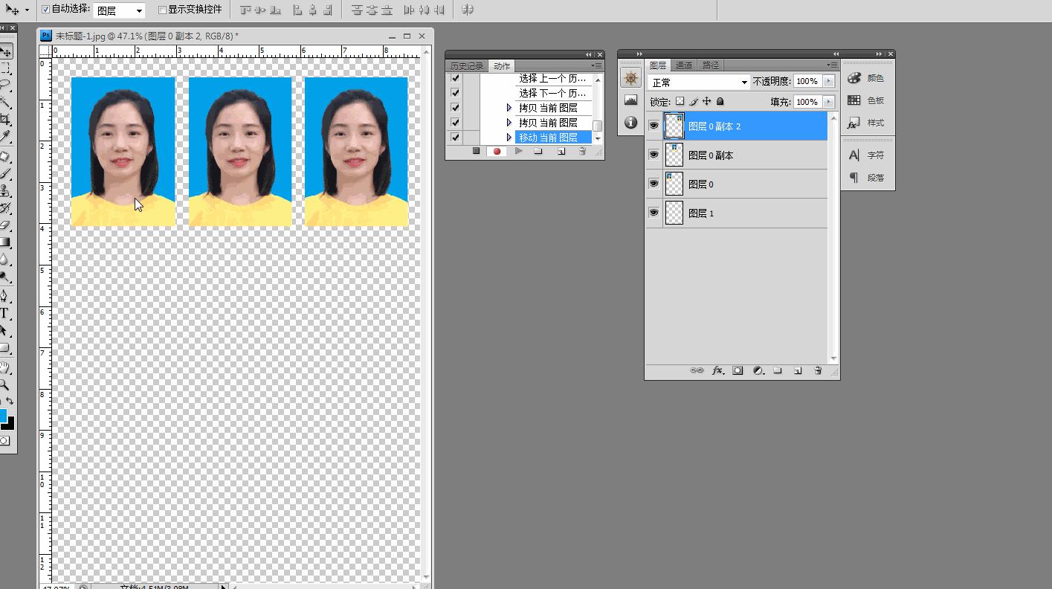Click the 图层 0 副本 2 layer thumbnail
Viewport: 1052px width, 589px height.
point(674,126)
